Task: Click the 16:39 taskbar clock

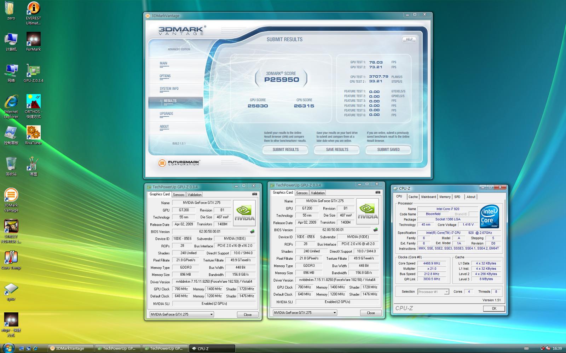Action: tap(557, 348)
